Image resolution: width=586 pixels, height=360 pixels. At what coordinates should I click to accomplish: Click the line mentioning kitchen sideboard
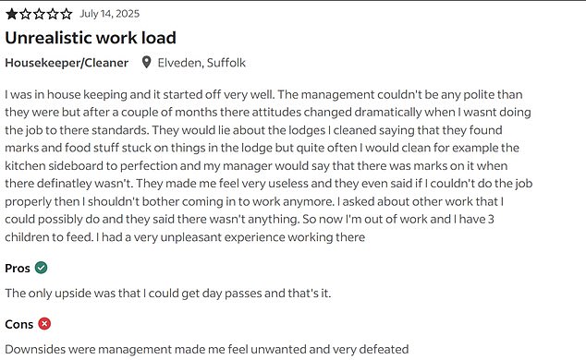click(256, 166)
